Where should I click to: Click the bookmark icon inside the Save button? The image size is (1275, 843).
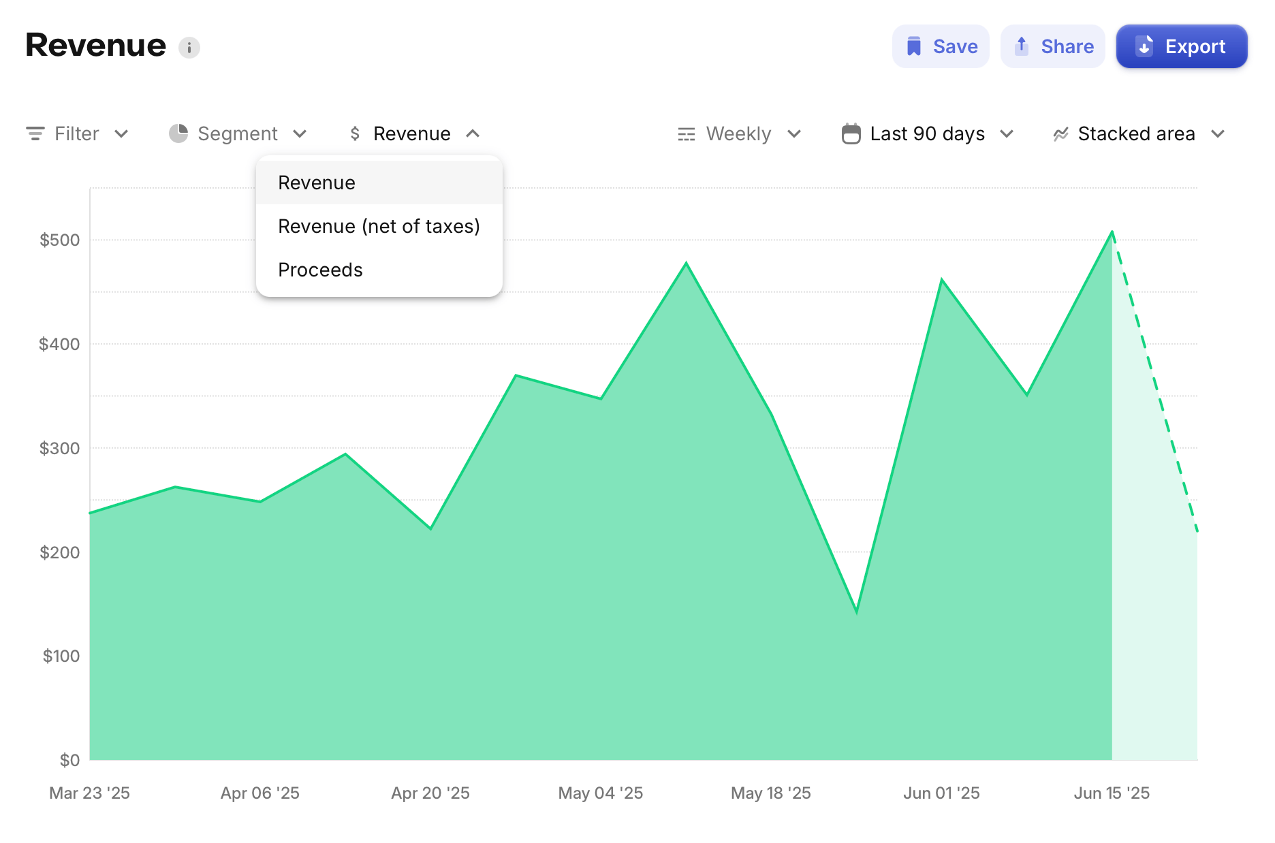coord(915,46)
